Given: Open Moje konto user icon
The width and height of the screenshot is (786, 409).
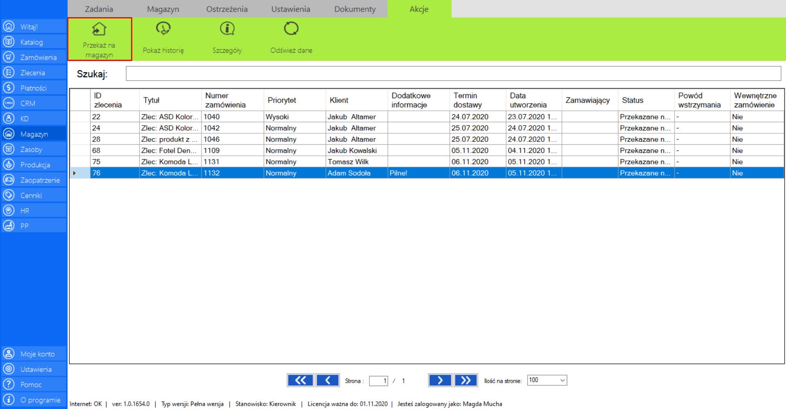Looking at the screenshot, I should [x=9, y=354].
